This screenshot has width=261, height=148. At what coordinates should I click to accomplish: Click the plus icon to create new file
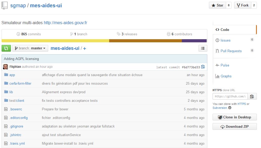pyautogui.click(x=85, y=49)
